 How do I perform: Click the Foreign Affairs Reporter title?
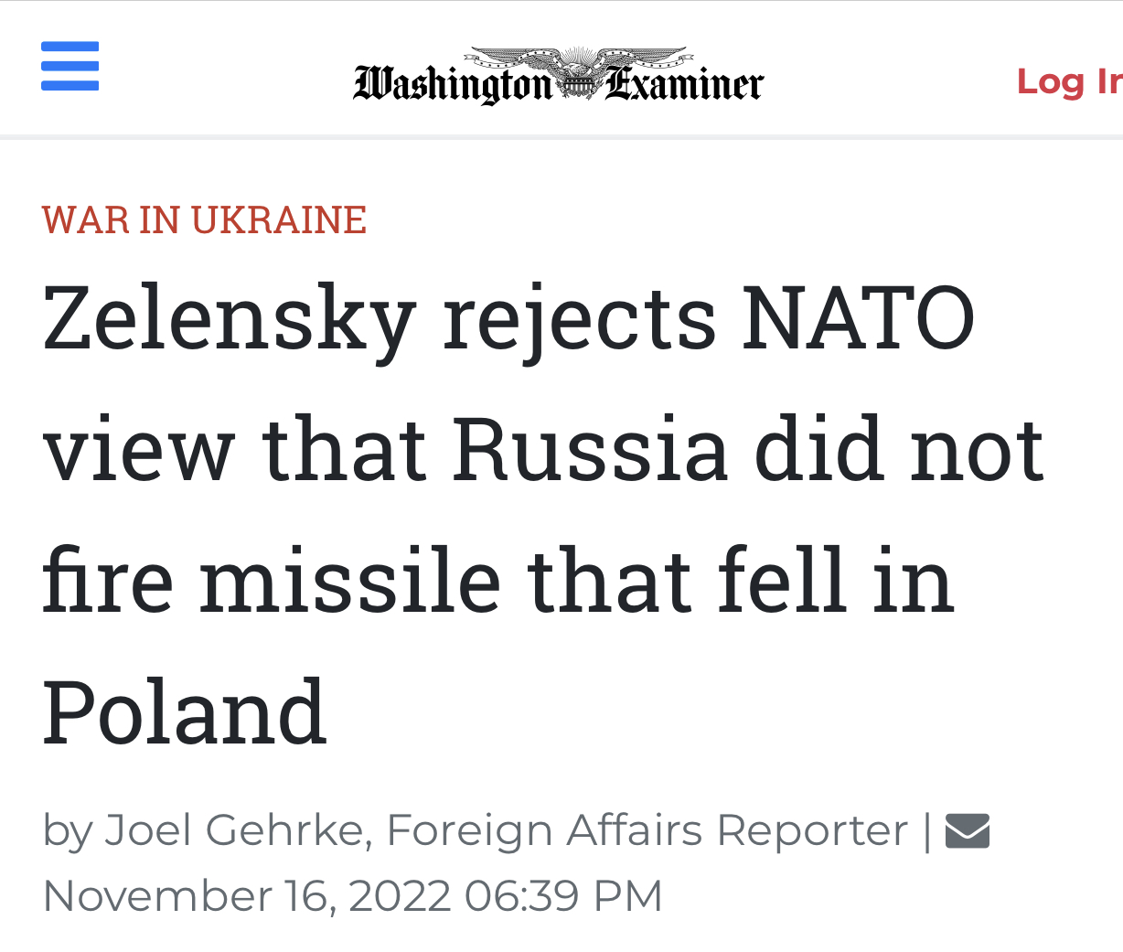(x=647, y=830)
